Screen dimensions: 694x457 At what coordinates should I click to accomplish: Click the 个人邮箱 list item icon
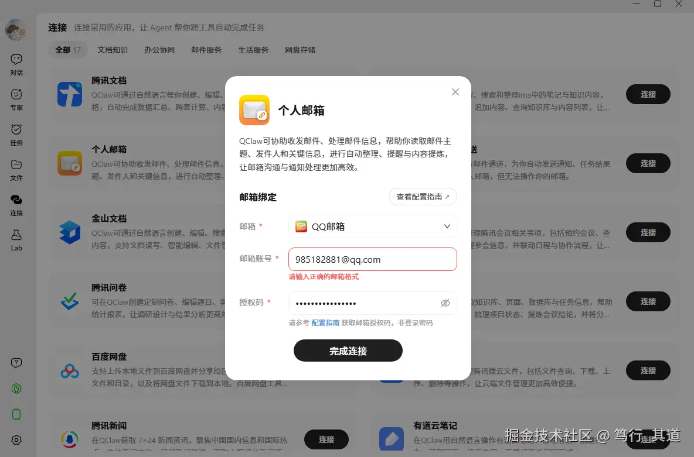[70, 163]
